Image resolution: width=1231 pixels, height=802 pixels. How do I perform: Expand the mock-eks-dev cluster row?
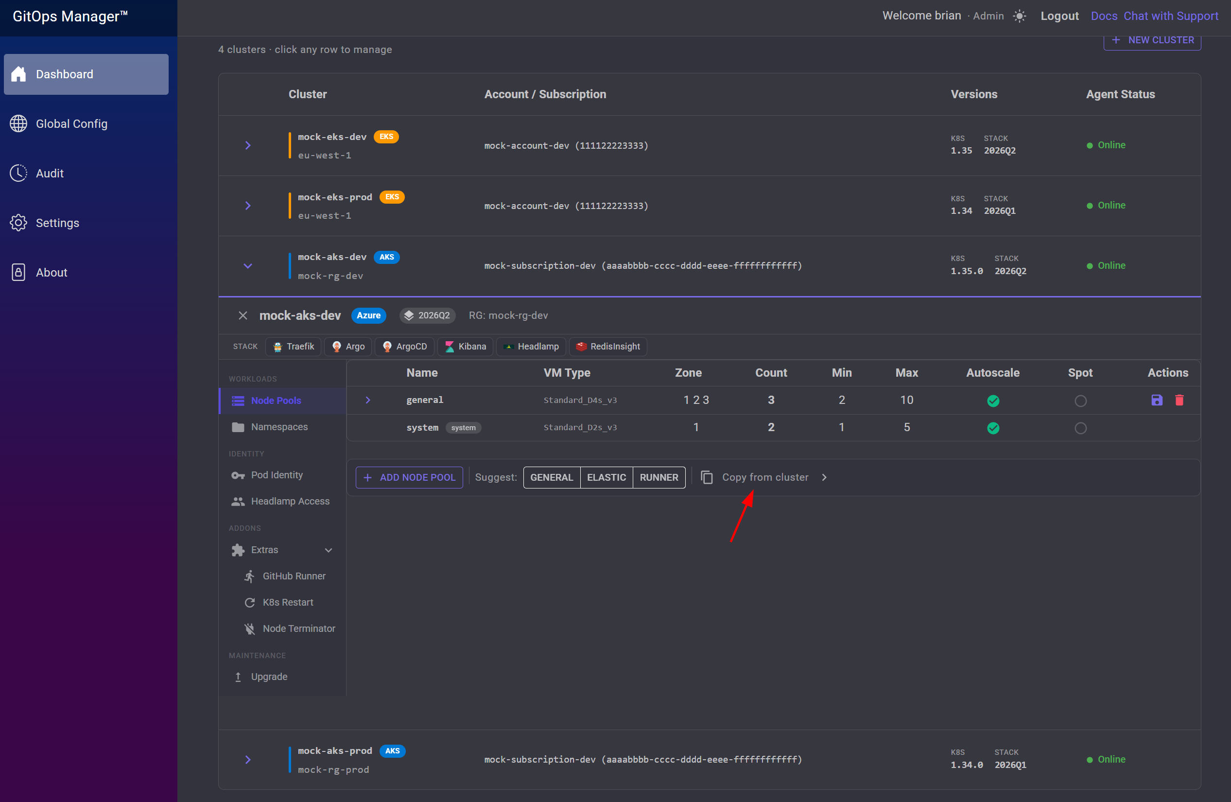pyautogui.click(x=248, y=145)
